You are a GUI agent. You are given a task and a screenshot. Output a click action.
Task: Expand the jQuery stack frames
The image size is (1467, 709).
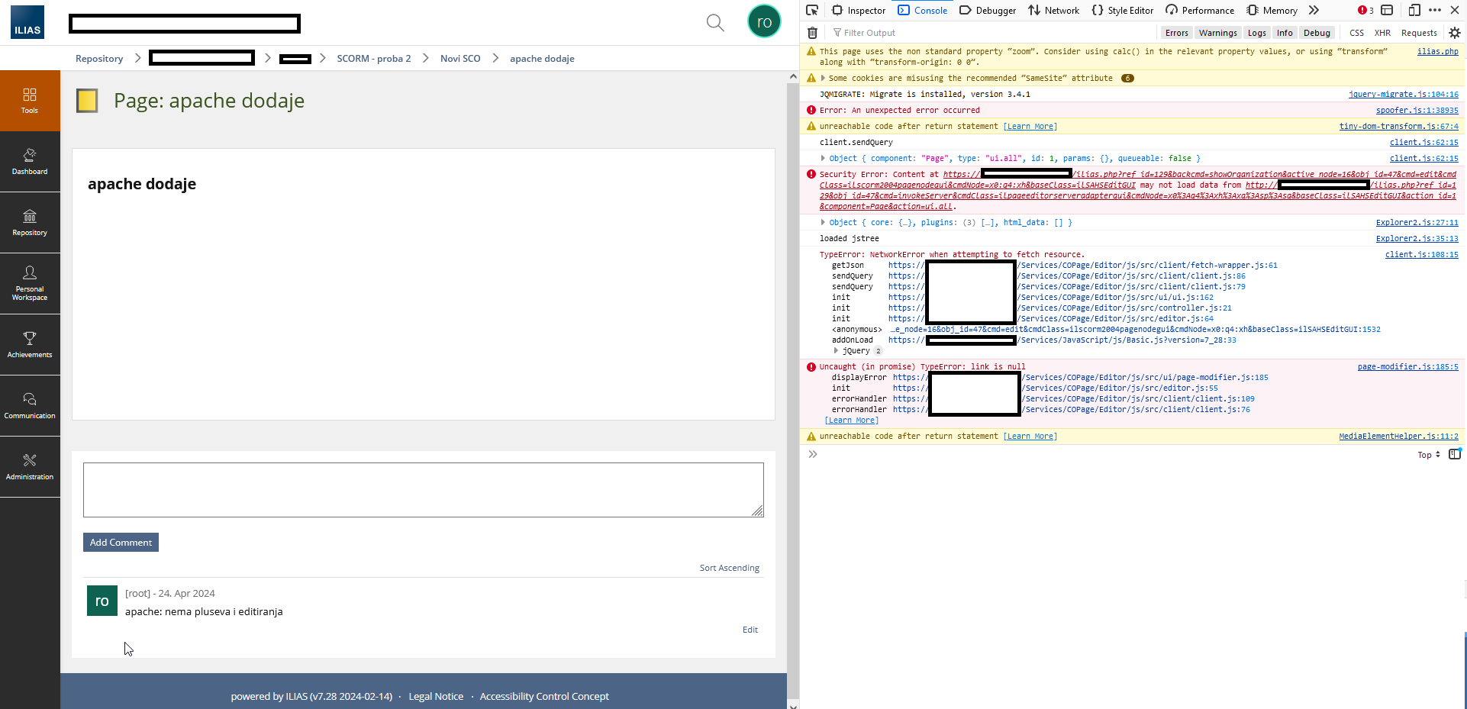click(x=837, y=351)
